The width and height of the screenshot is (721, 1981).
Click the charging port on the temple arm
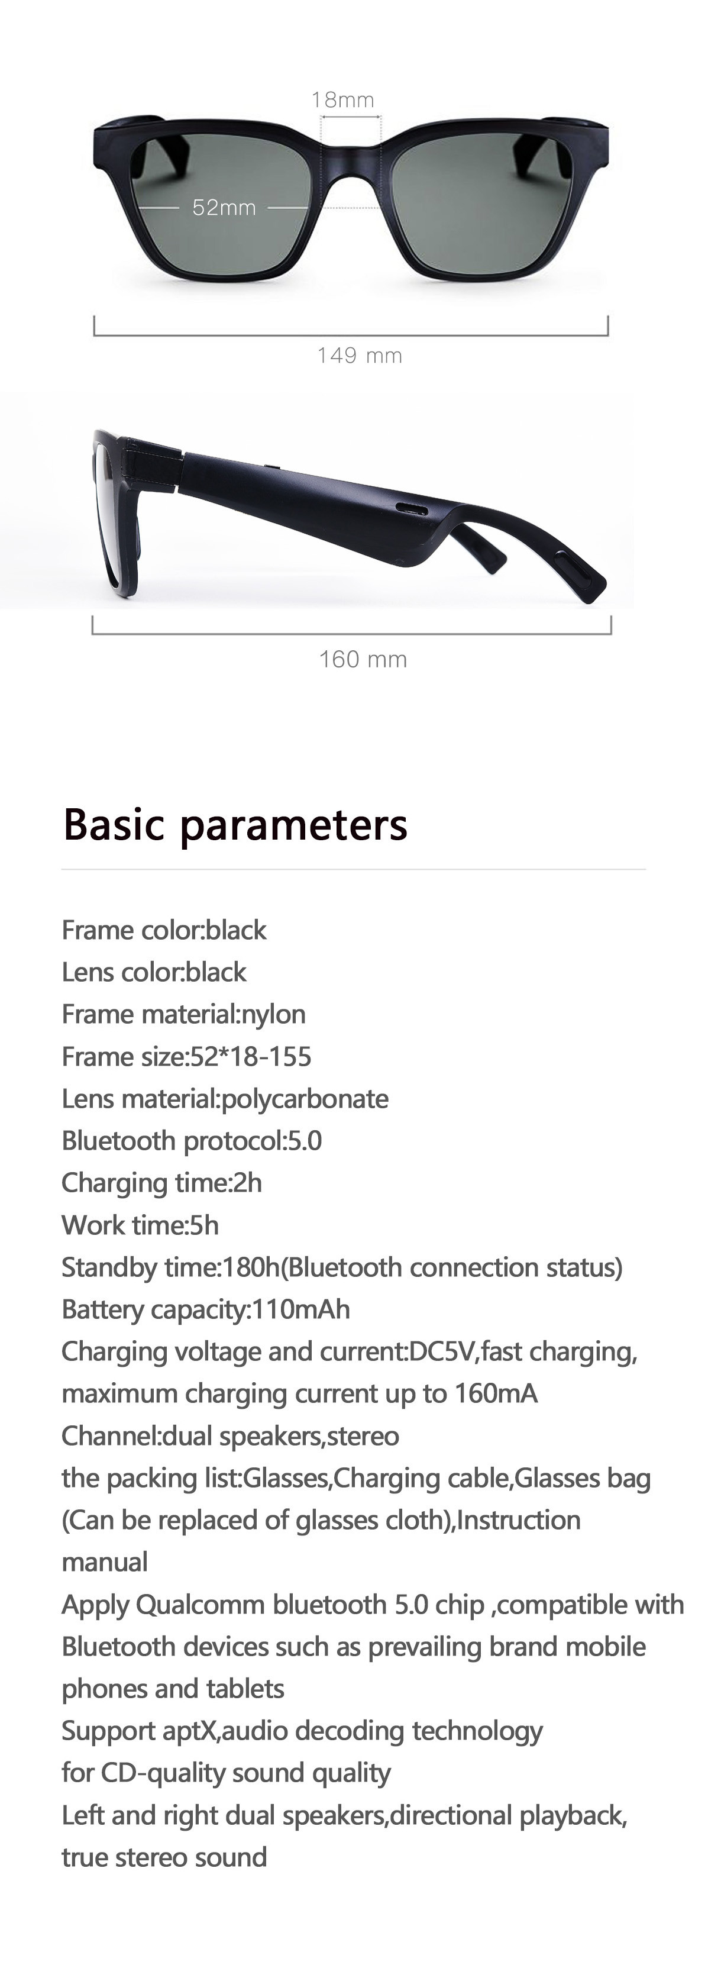click(413, 508)
